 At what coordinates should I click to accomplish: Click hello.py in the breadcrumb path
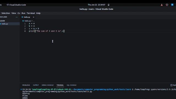point(28,21)
